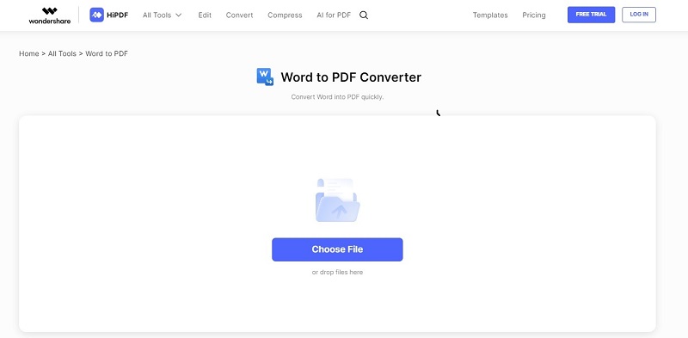Click 'Convert Word into PDF quickly.' text

(x=337, y=96)
